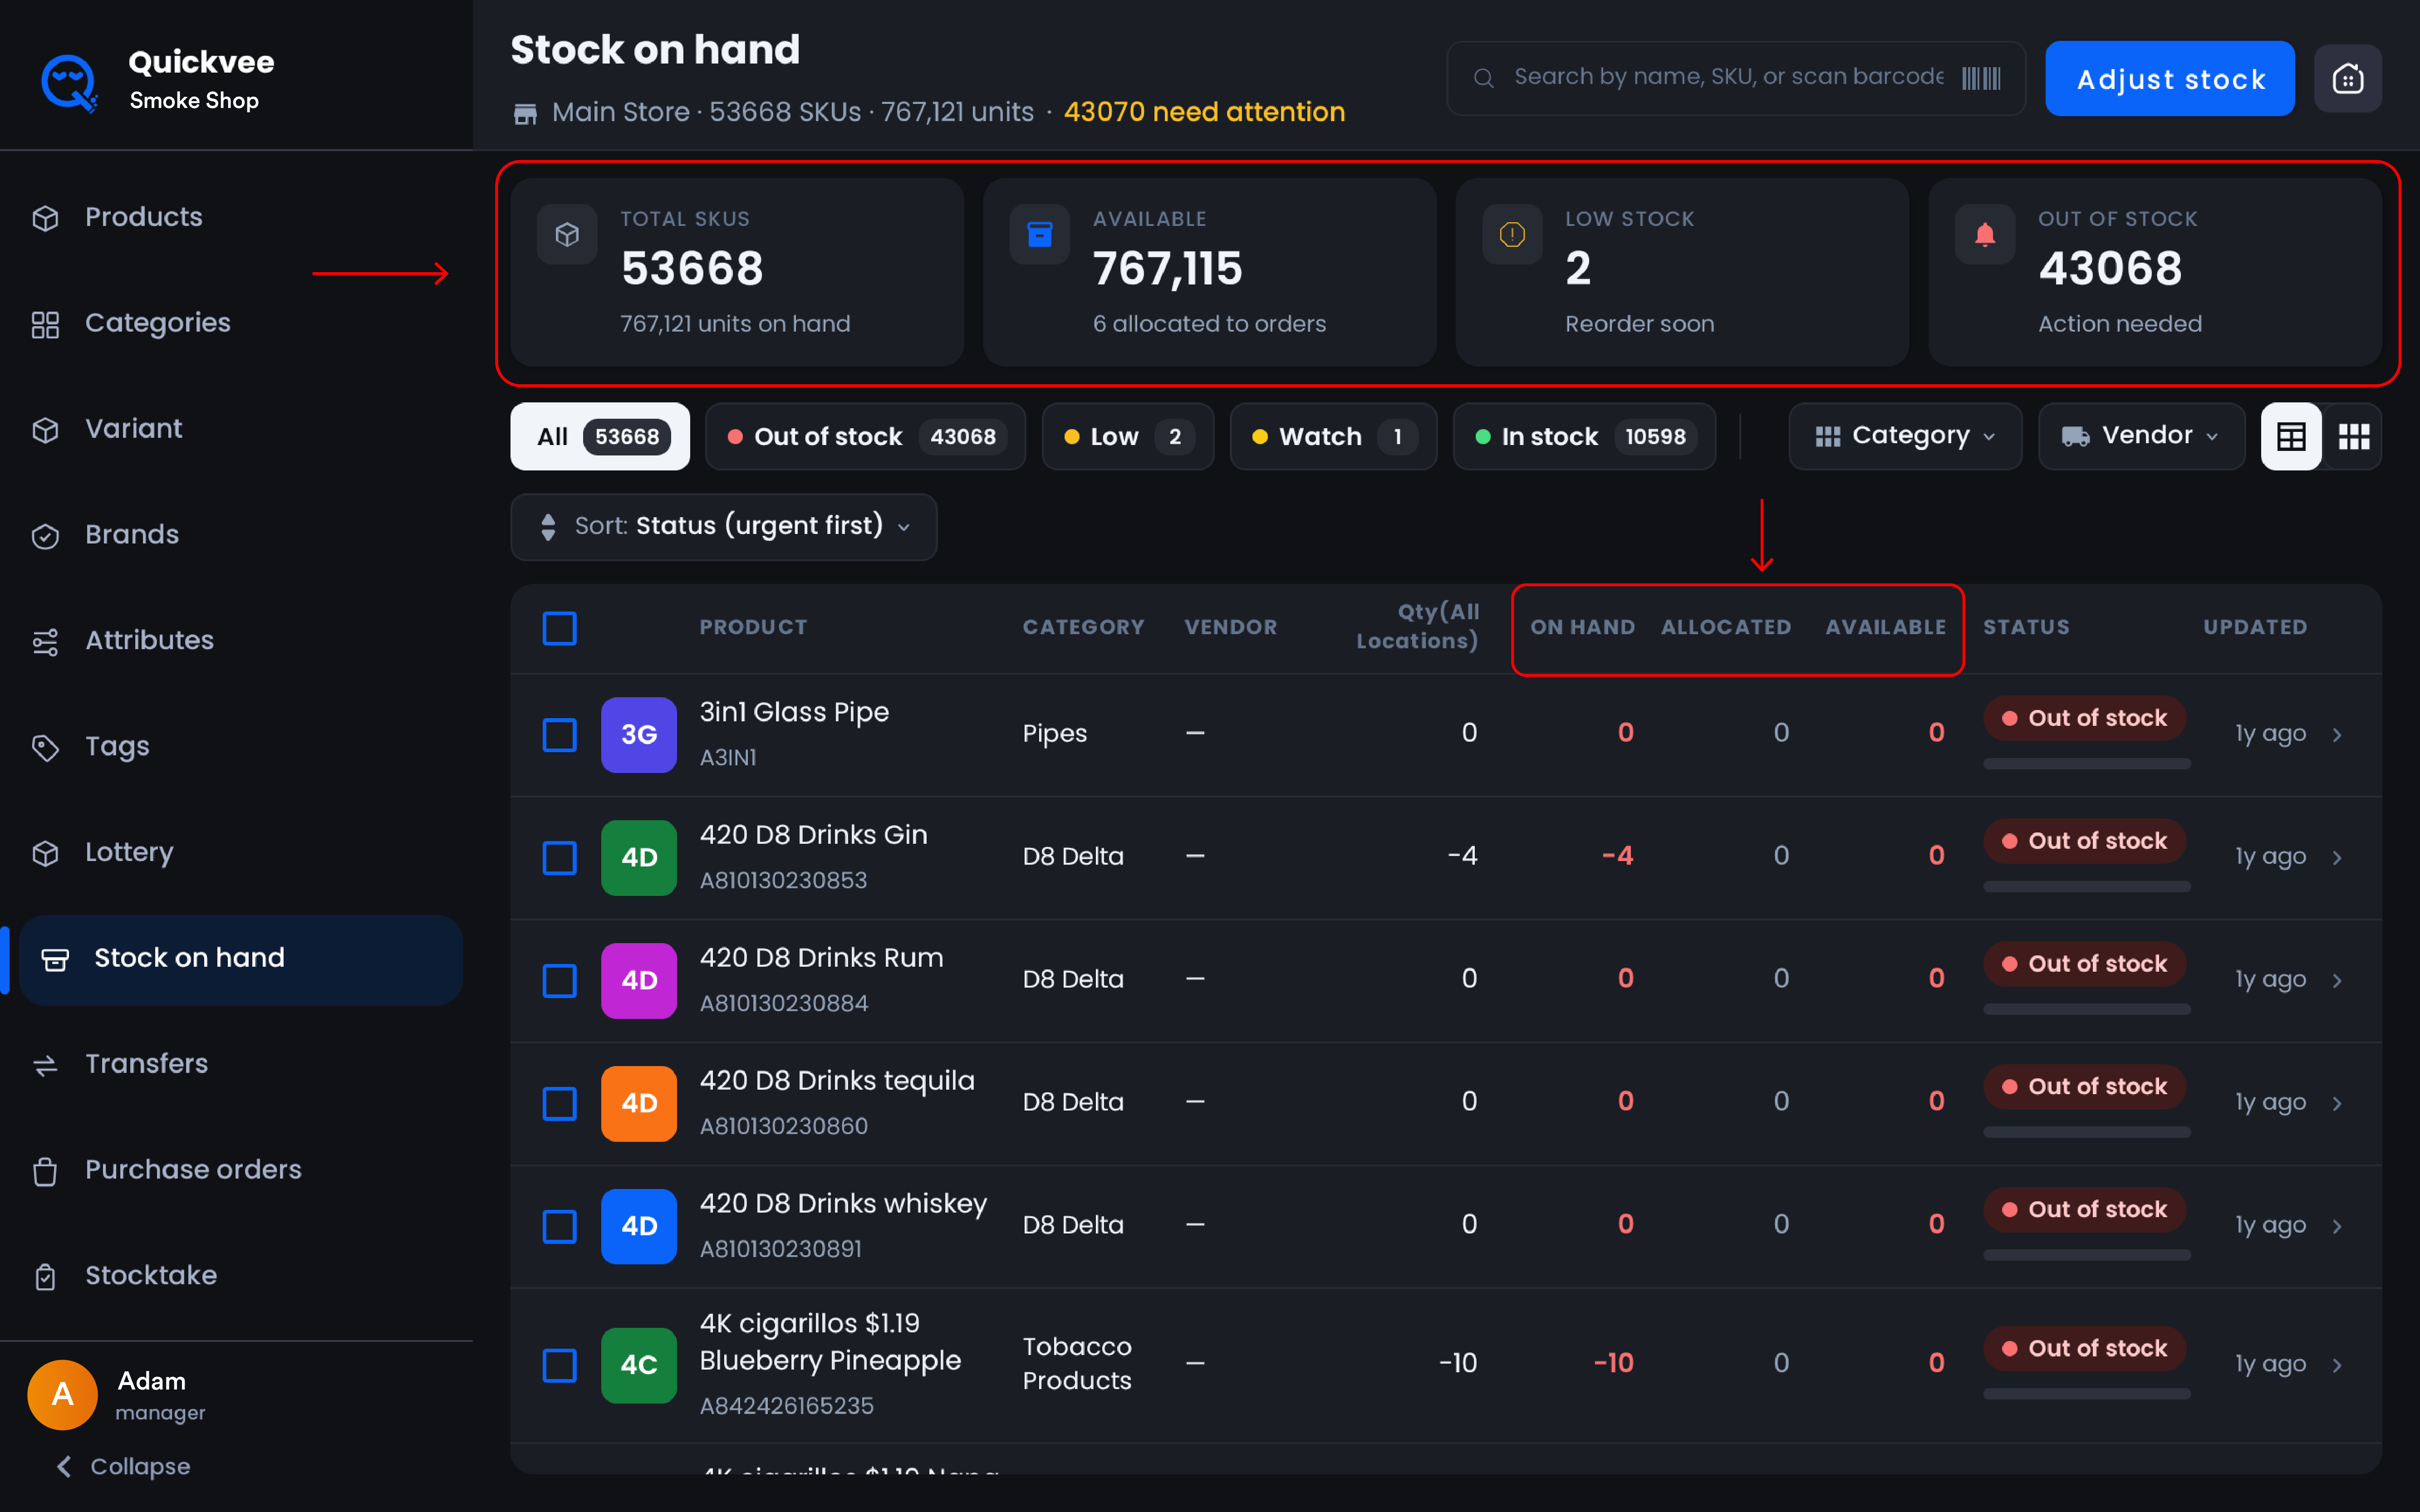This screenshot has height=1512, width=2420.
Task: Switch to table list view
Action: 2291,436
